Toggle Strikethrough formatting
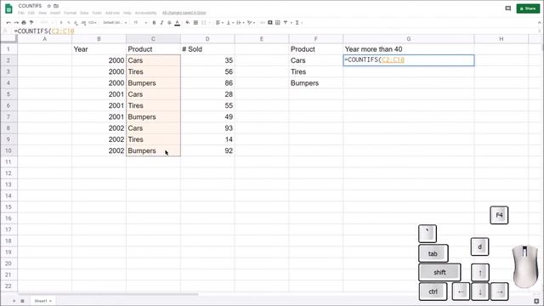544x306 pixels. [169, 23]
